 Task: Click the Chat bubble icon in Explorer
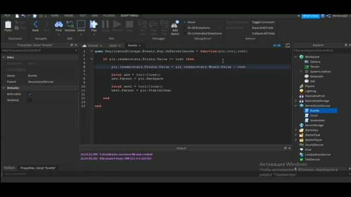click(302, 149)
